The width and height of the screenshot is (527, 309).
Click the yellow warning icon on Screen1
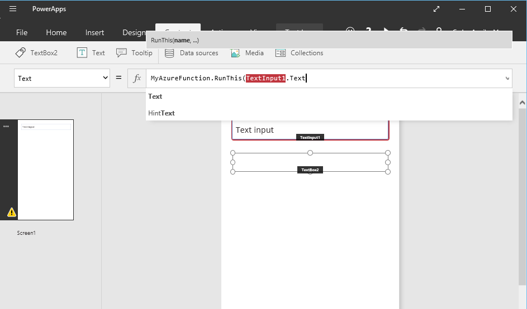11,212
